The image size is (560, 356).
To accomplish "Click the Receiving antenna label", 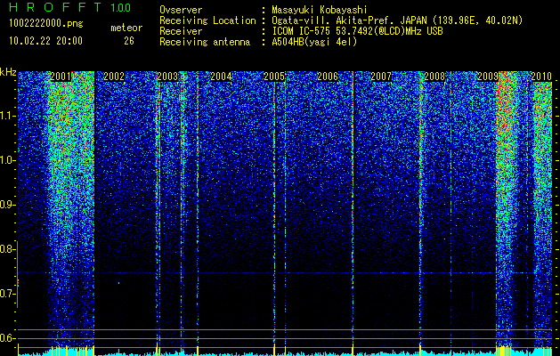I will tap(205, 42).
